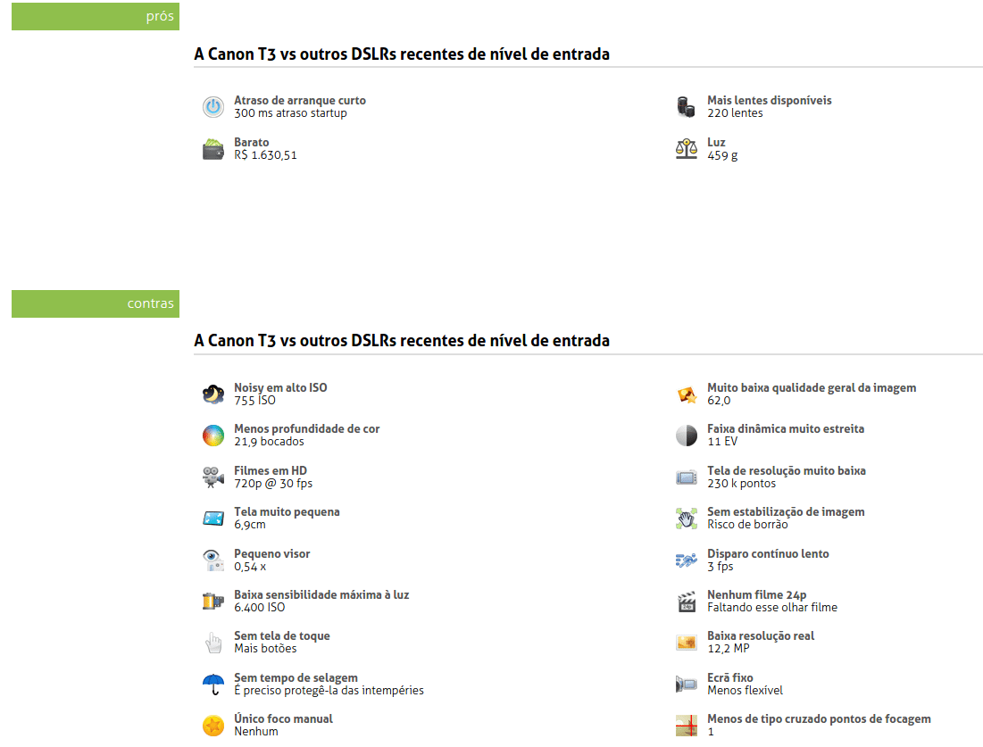Click Menos de tipo cruzado pontos de focagem
Viewport: 983px width, 747px height.
click(819, 718)
